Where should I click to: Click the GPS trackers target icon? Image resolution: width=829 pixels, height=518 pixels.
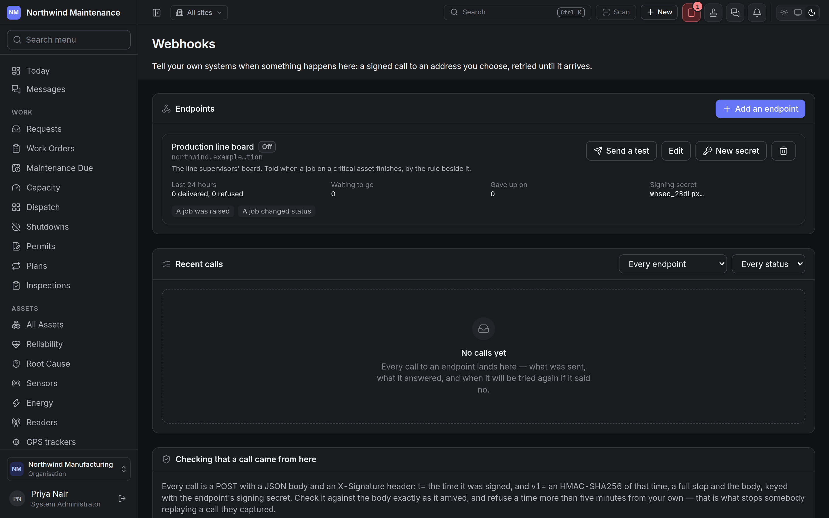[16, 442]
